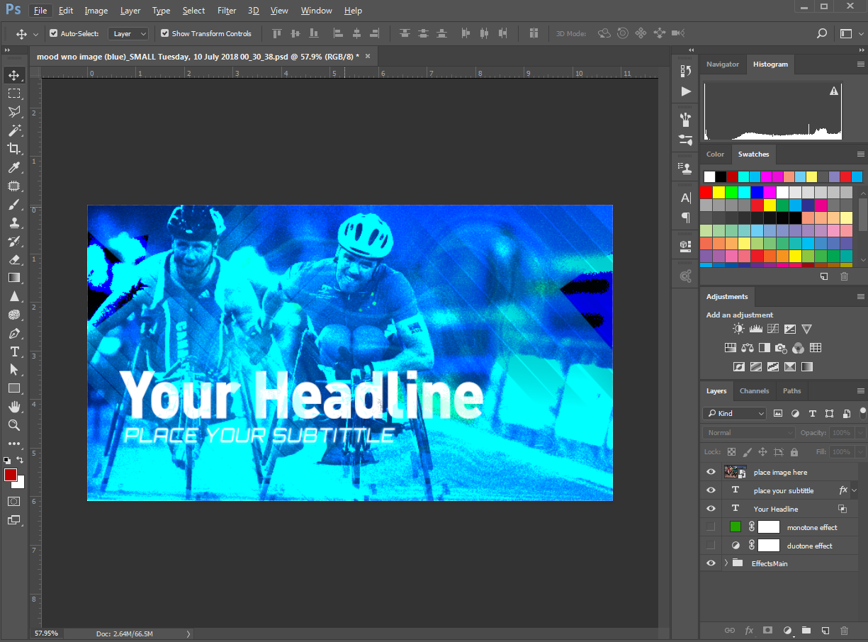Image resolution: width=868 pixels, height=642 pixels.
Task: Create new group folder in Layers panel
Action: [x=806, y=630]
